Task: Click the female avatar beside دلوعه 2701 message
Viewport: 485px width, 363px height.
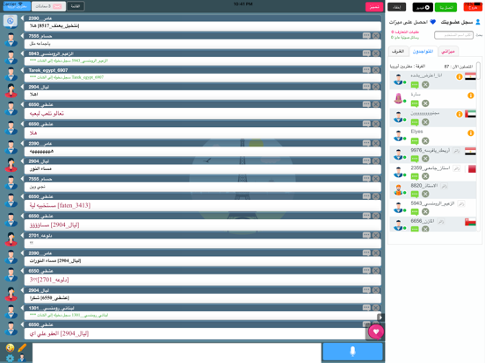Action: coord(11,239)
